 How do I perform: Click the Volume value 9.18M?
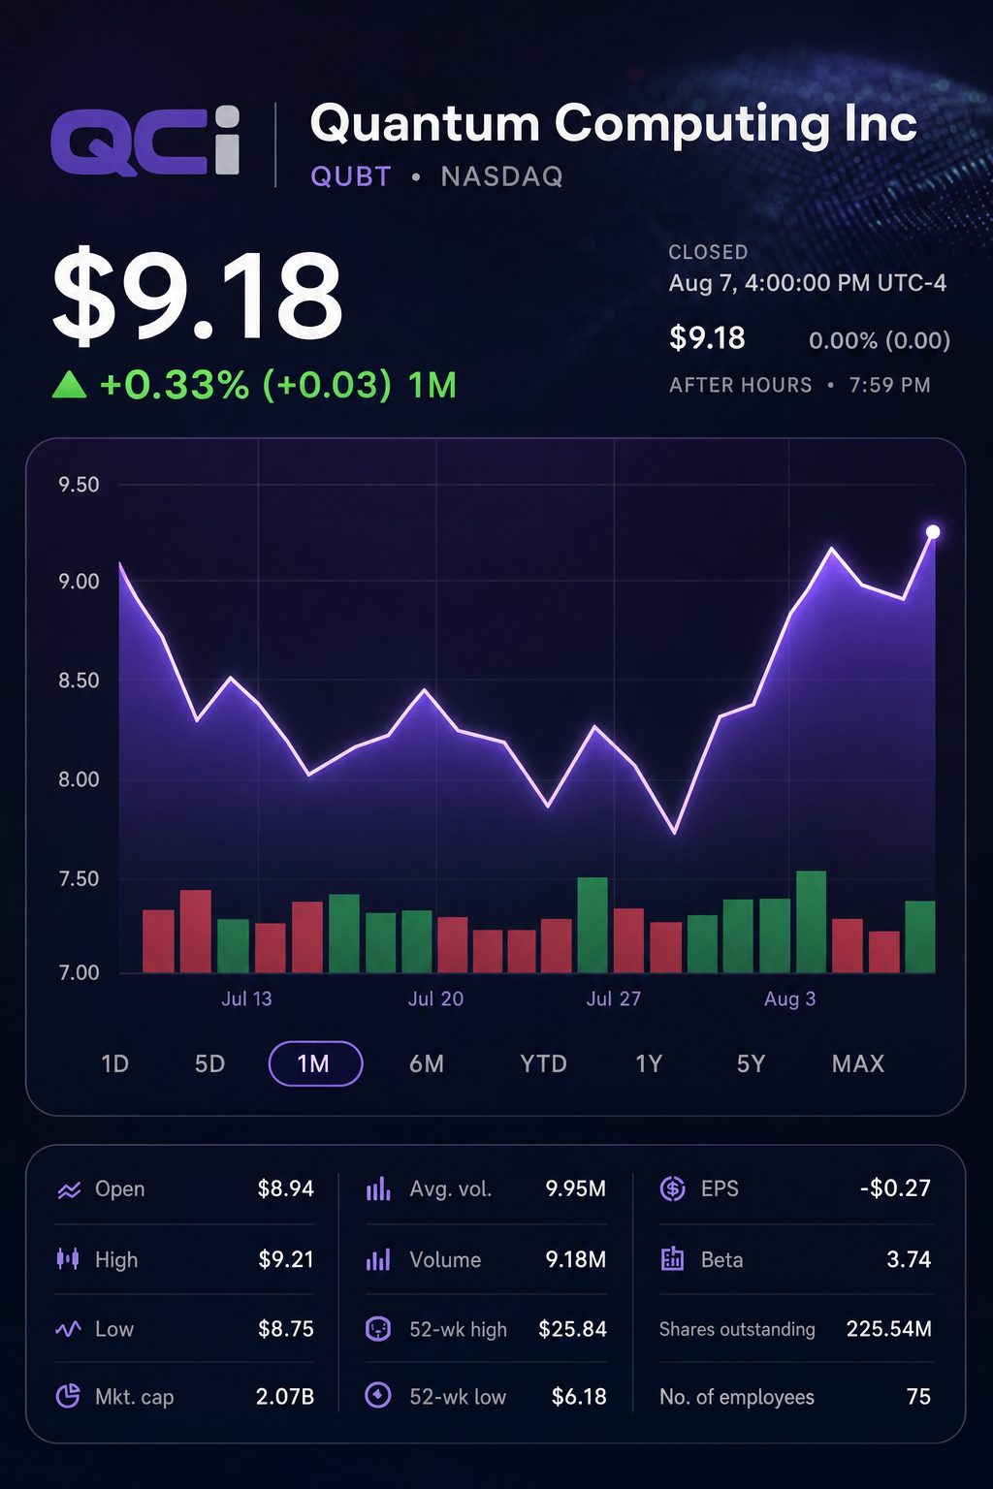tap(575, 1259)
